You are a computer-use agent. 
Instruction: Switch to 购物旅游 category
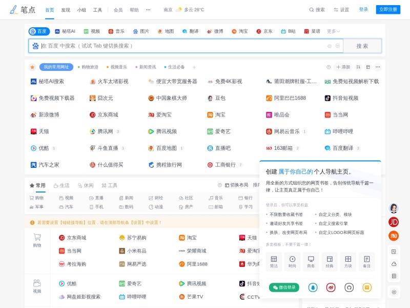pyautogui.click(x=88, y=67)
